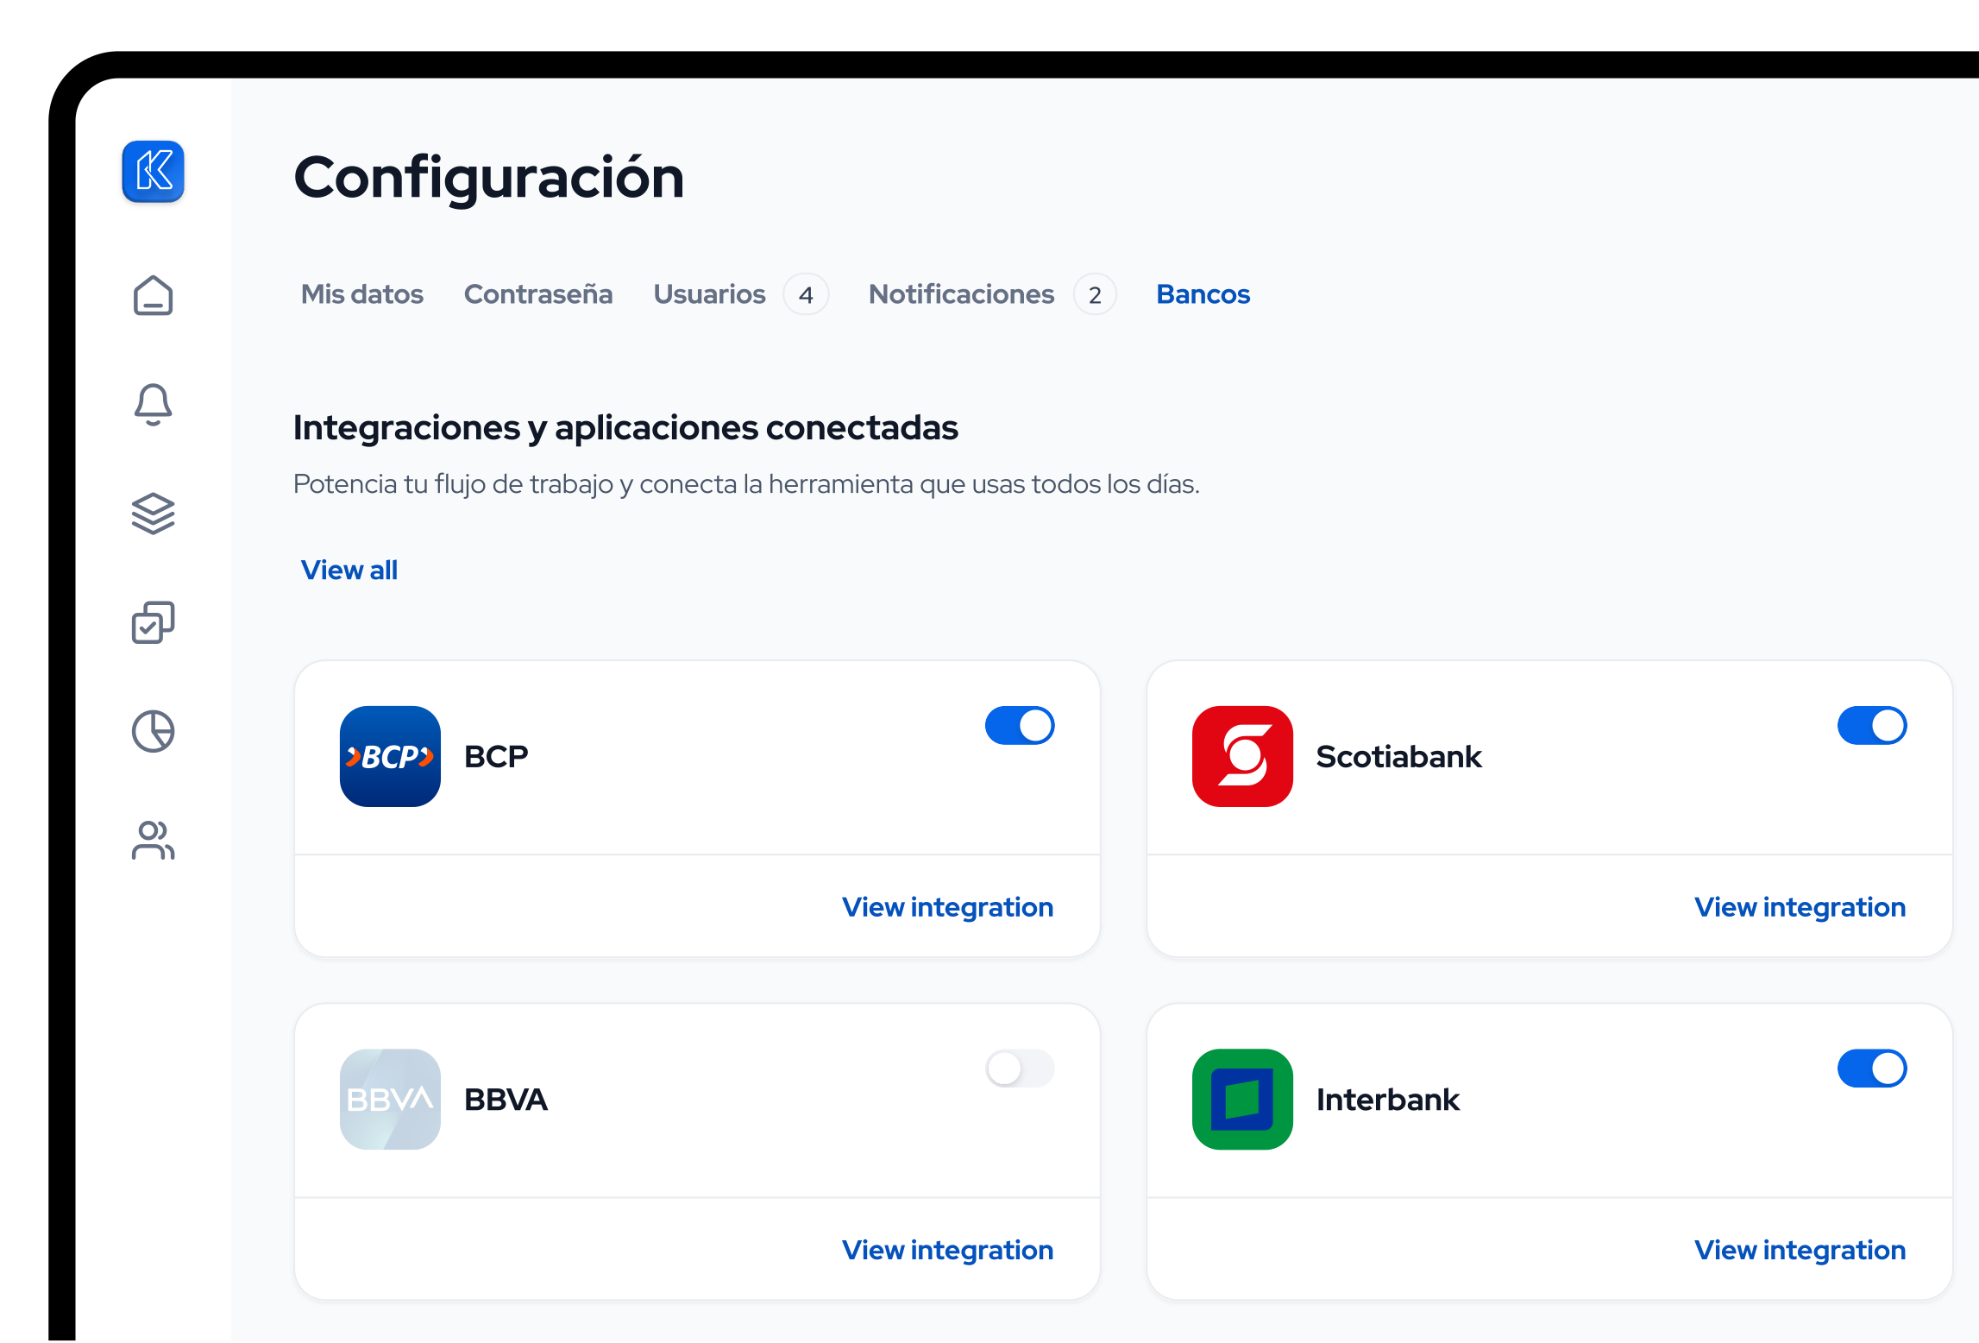Switch to the Usuarios tab
Image resolution: width=1979 pixels, height=1343 pixels.
pyautogui.click(x=709, y=294)
